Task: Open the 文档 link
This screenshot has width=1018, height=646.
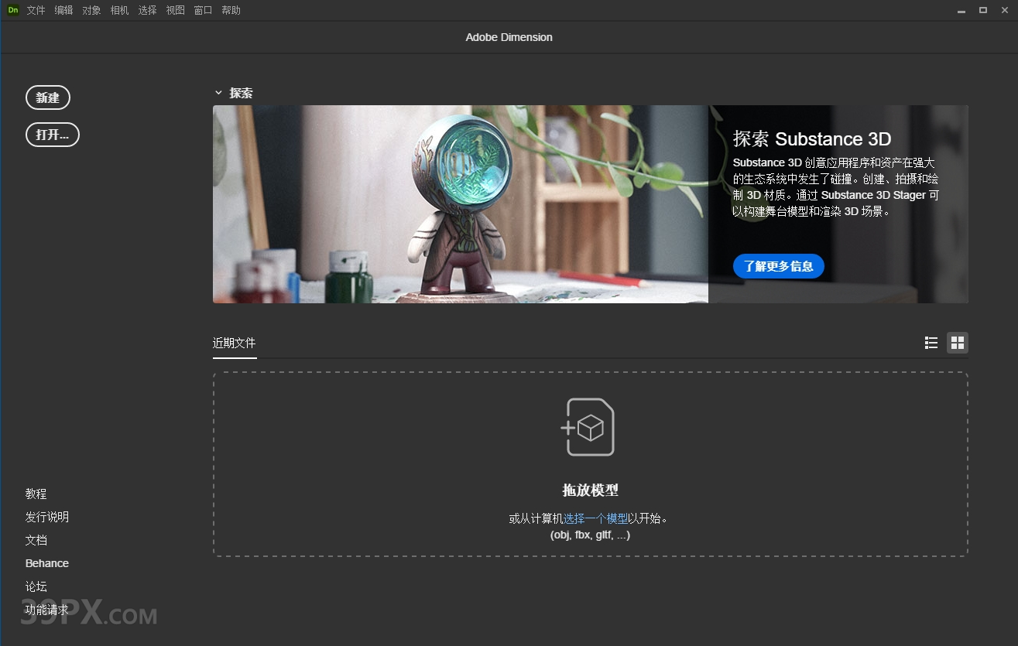Action: point(36,540)
